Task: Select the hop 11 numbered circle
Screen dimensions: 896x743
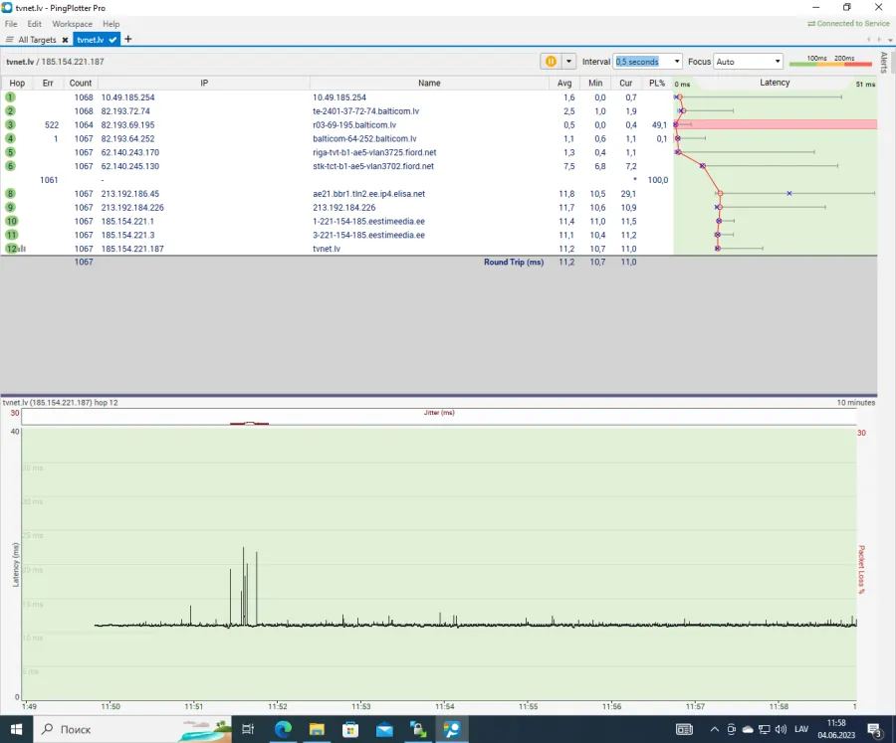Action: (11, 235)
